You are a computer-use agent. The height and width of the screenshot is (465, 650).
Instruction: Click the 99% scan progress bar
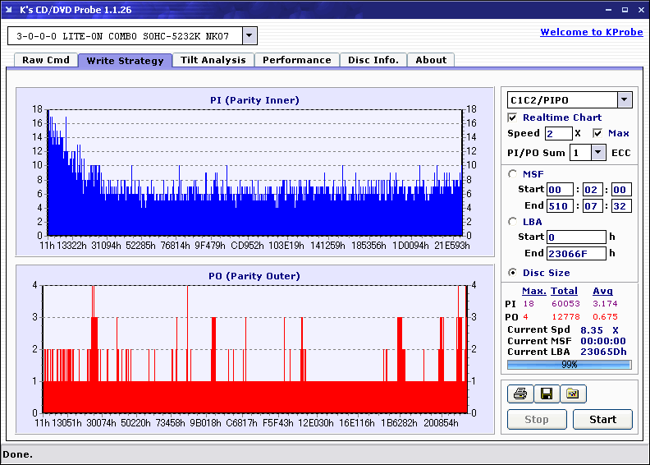pos(569,364)
